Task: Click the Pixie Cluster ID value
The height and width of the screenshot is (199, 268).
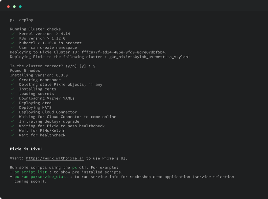Action: [x=124, y=52]
